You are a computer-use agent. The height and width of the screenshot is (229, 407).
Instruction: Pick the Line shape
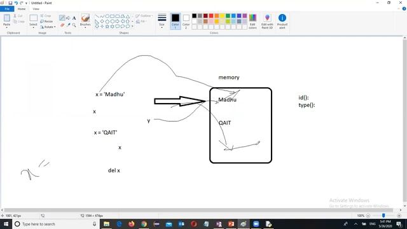tap(97, 17)
